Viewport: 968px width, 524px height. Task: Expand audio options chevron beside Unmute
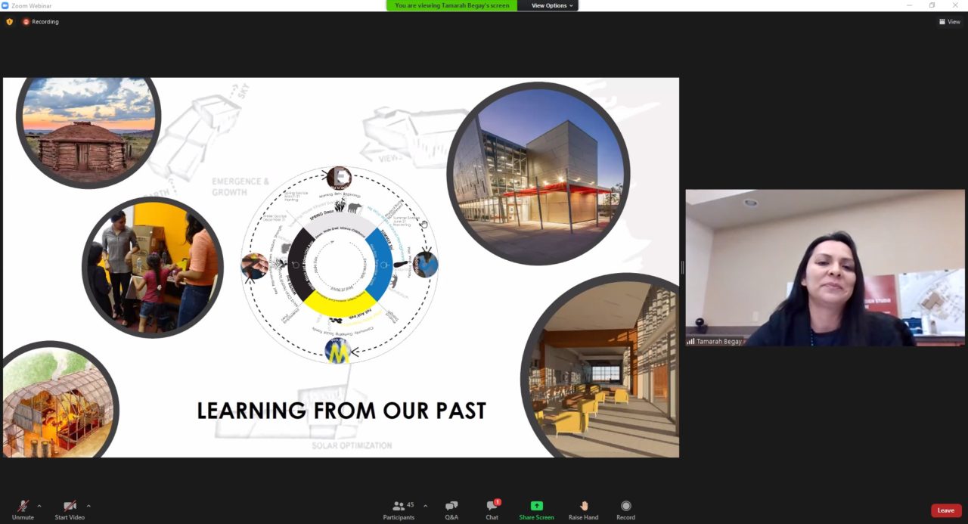tap(39, 506)
